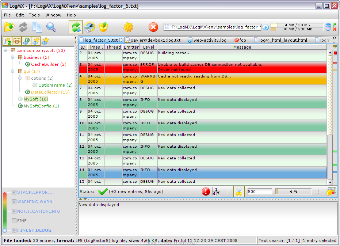The image size is (340, 246).
Task: Click the class icon next to CacheBuilder
Action: click(27, 64)
